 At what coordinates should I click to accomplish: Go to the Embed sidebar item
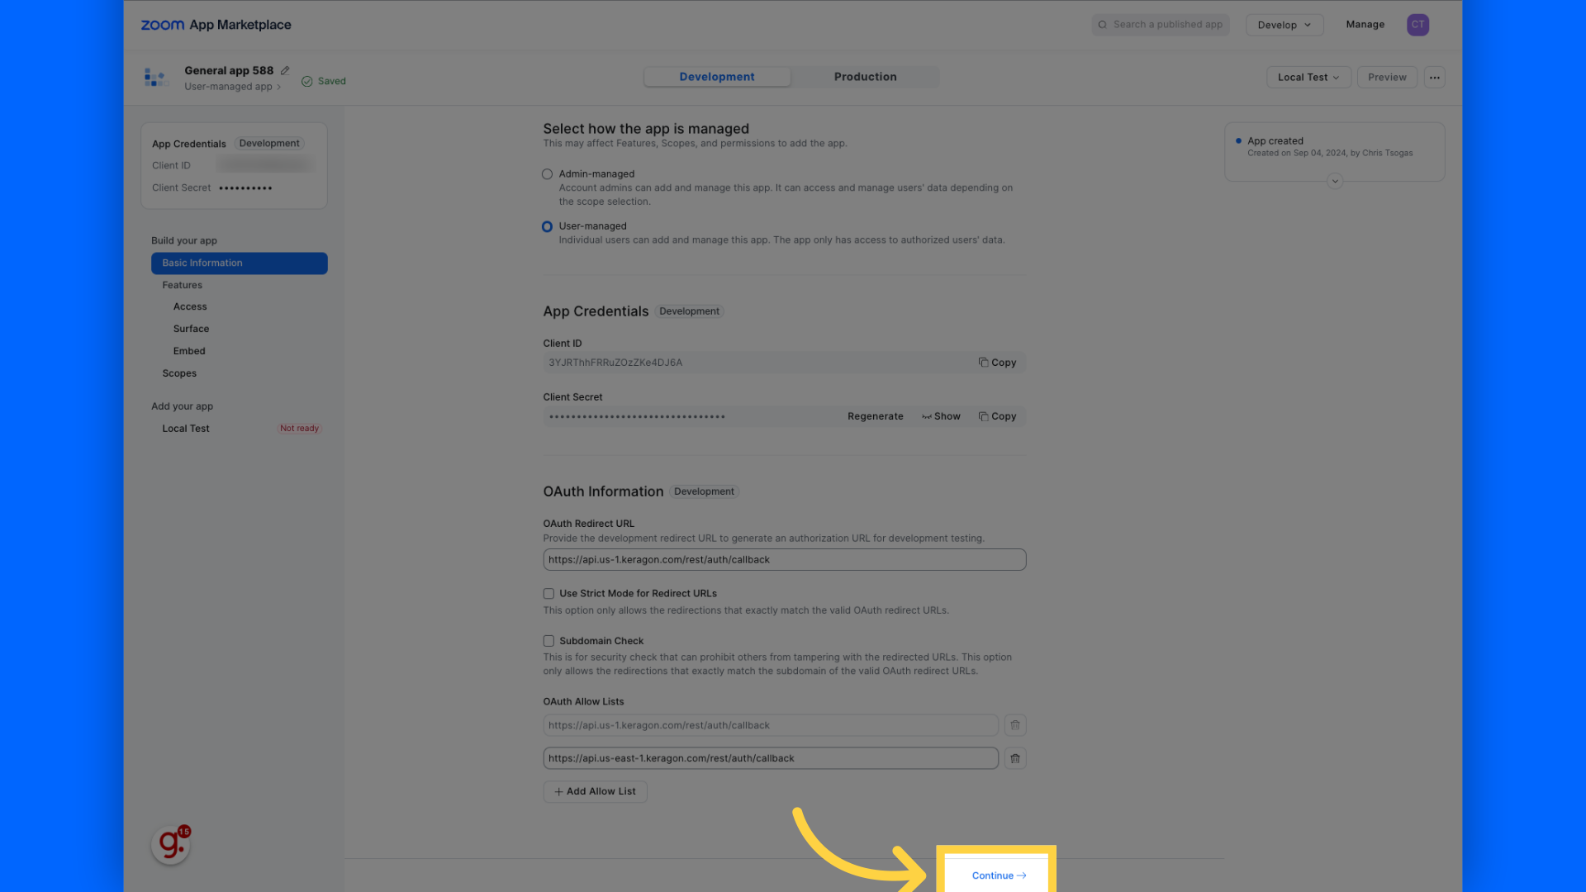pyautogui.click(x=189, y=351)
